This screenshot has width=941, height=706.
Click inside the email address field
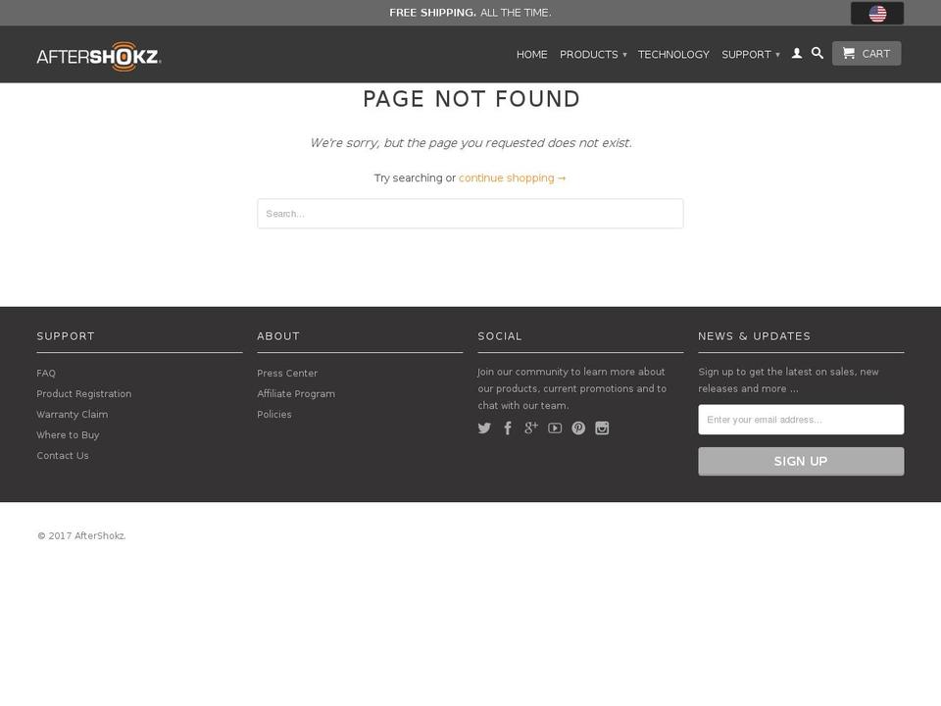801,419
